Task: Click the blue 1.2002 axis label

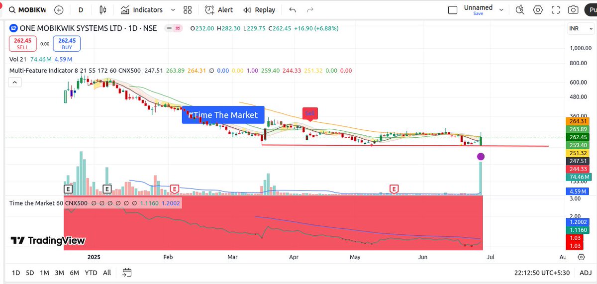Action: click(x=579, y=222)
